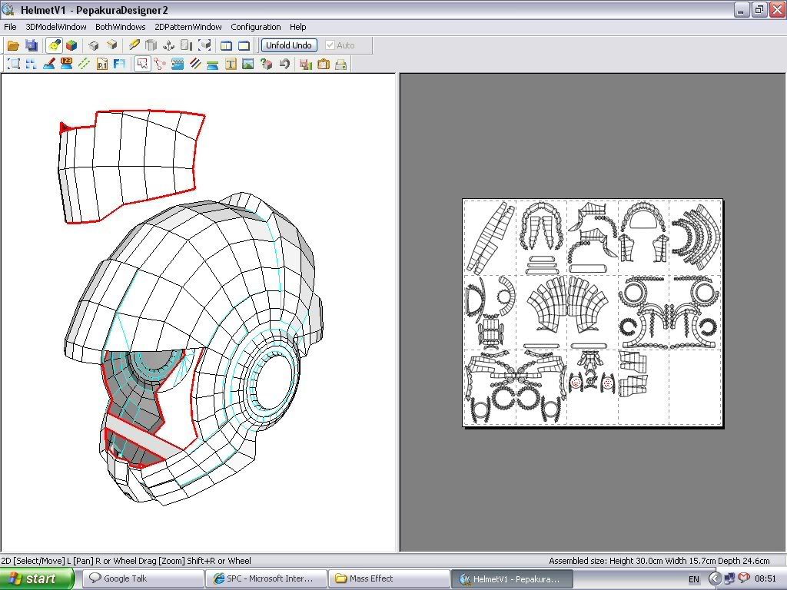787x590 pixels.
Task: Click the clock showing 08:51
Action: (765, 578)
